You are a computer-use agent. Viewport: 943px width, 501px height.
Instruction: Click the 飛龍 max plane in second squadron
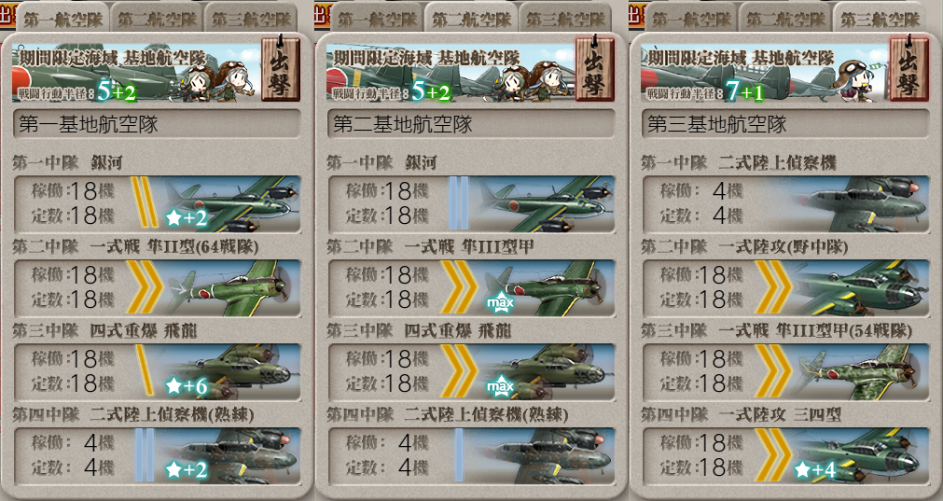(x=546, y=372)
